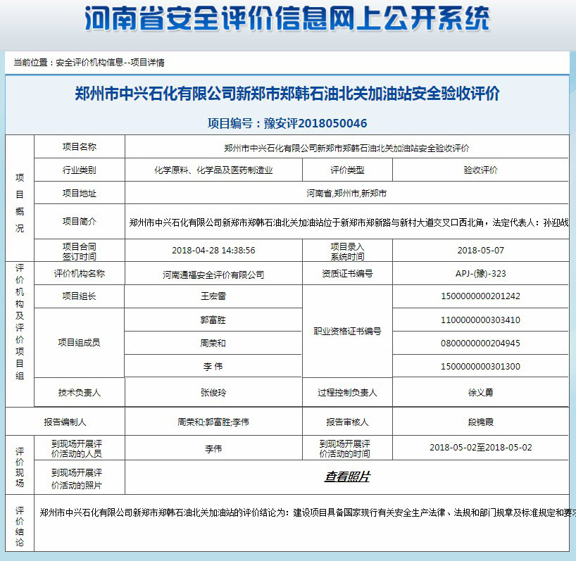This screenshot has width=576, height=561.
Task: Click the 项目组长 label cell
Action: [80, 296]
